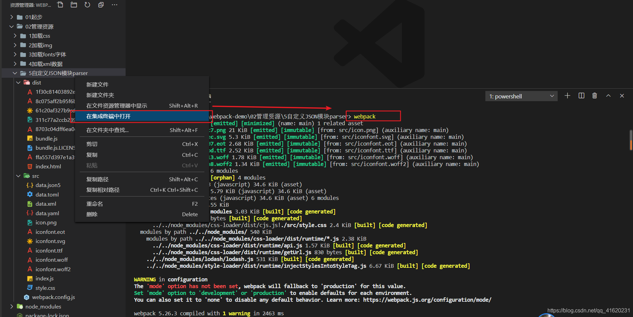Screen dimensions: 633x317
Task: Open data.yaml file
Action: pyautogui.click(x=47, y=213)
